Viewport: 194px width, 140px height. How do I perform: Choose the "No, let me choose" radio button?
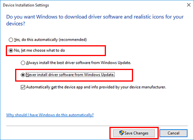point(11,50)
